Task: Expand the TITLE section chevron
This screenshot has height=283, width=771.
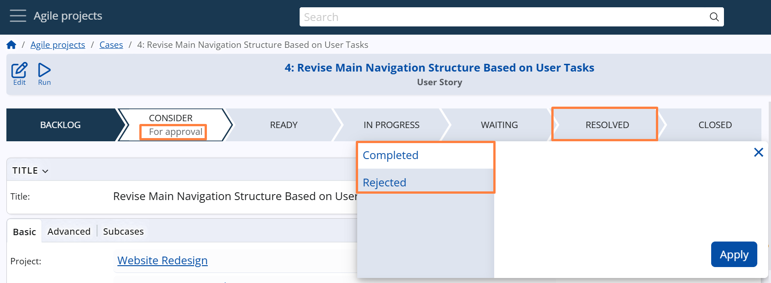Action: (x=45, y=171)
